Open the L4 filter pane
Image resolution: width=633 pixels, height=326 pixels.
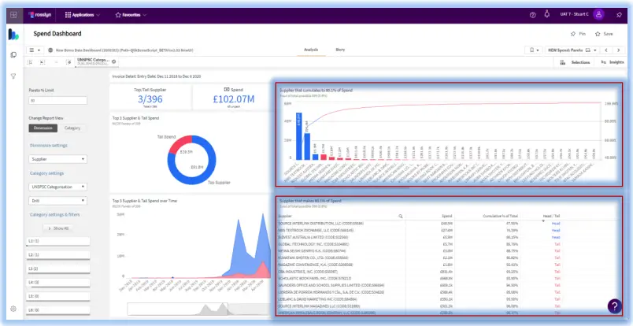[x=58, y=283]
